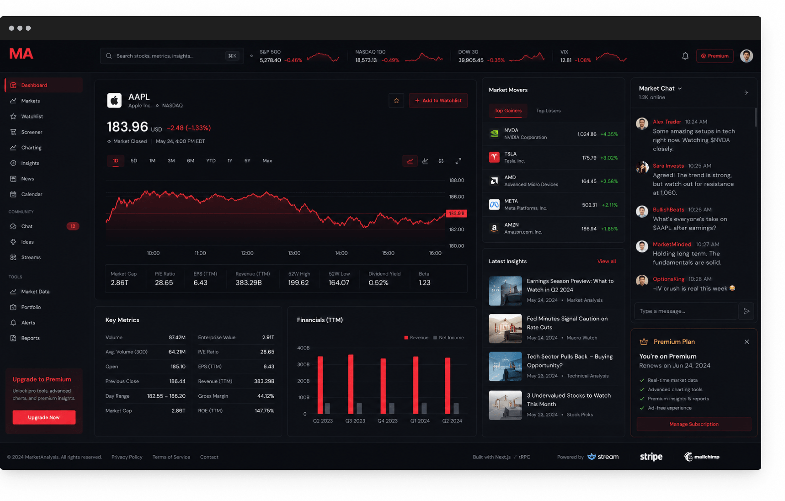The width and height of the screenshot is (785, 501).
Task: Open Insights in the sidebar
Action: [x=44, y=163]
